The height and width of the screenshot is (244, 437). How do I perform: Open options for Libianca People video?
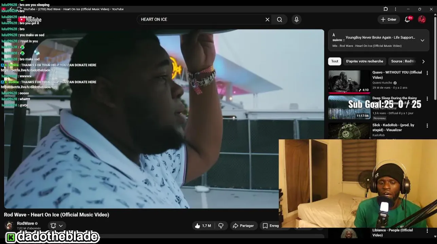point(427,231)
